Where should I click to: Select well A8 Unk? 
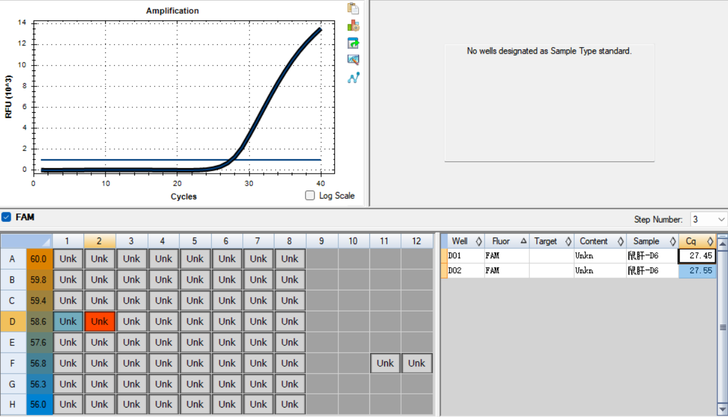click(289, 259)
